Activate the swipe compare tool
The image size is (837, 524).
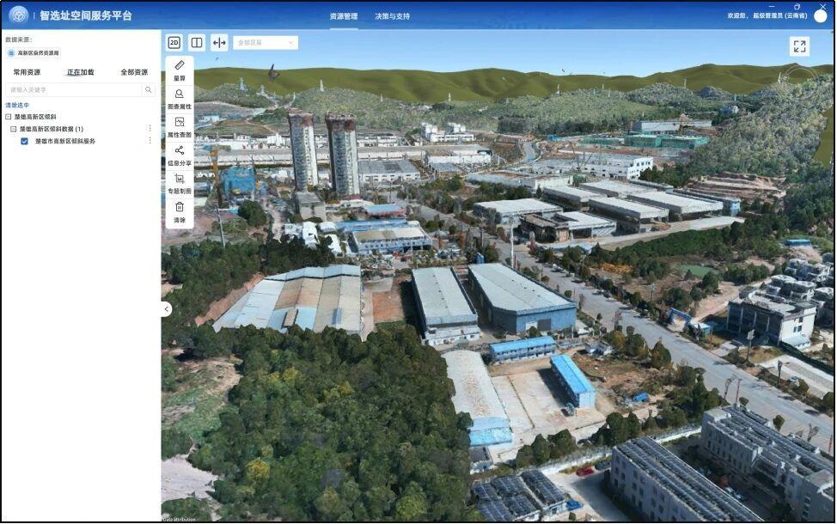(219, 42)
